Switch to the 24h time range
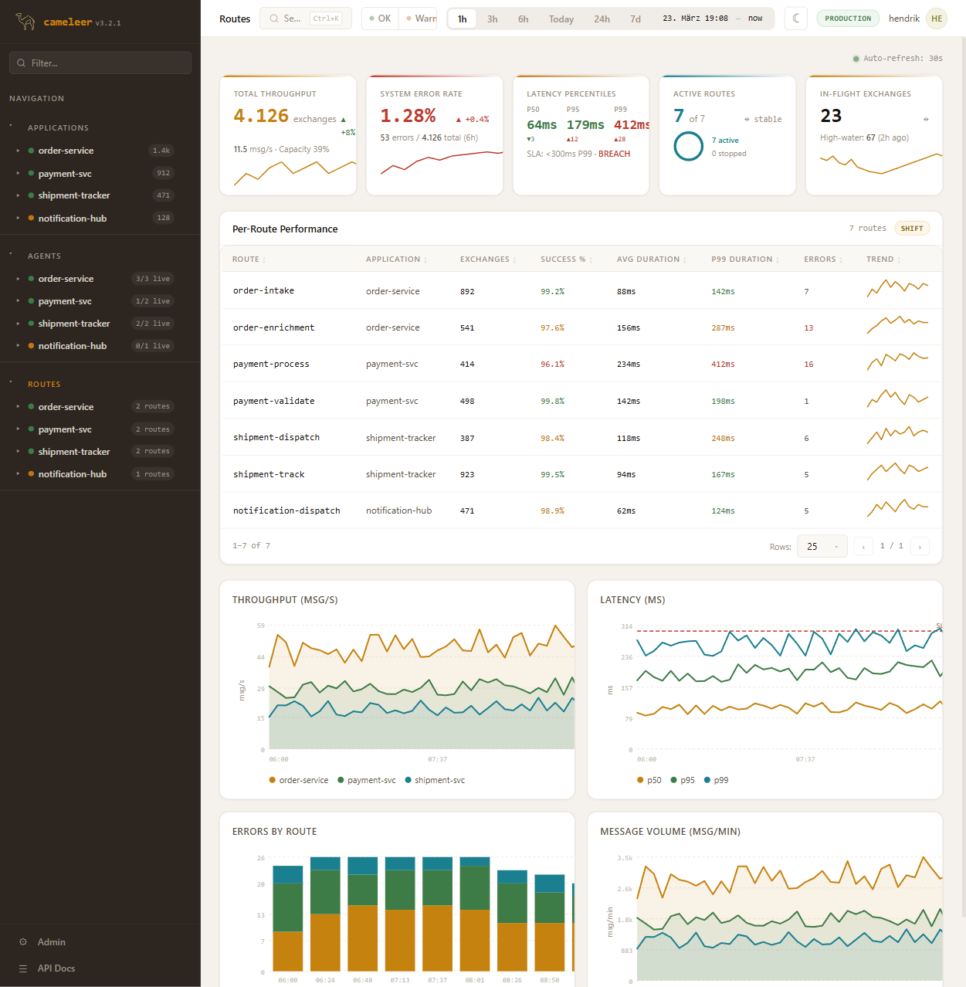Viewport: 966px width, 987px height. [602, 19]
